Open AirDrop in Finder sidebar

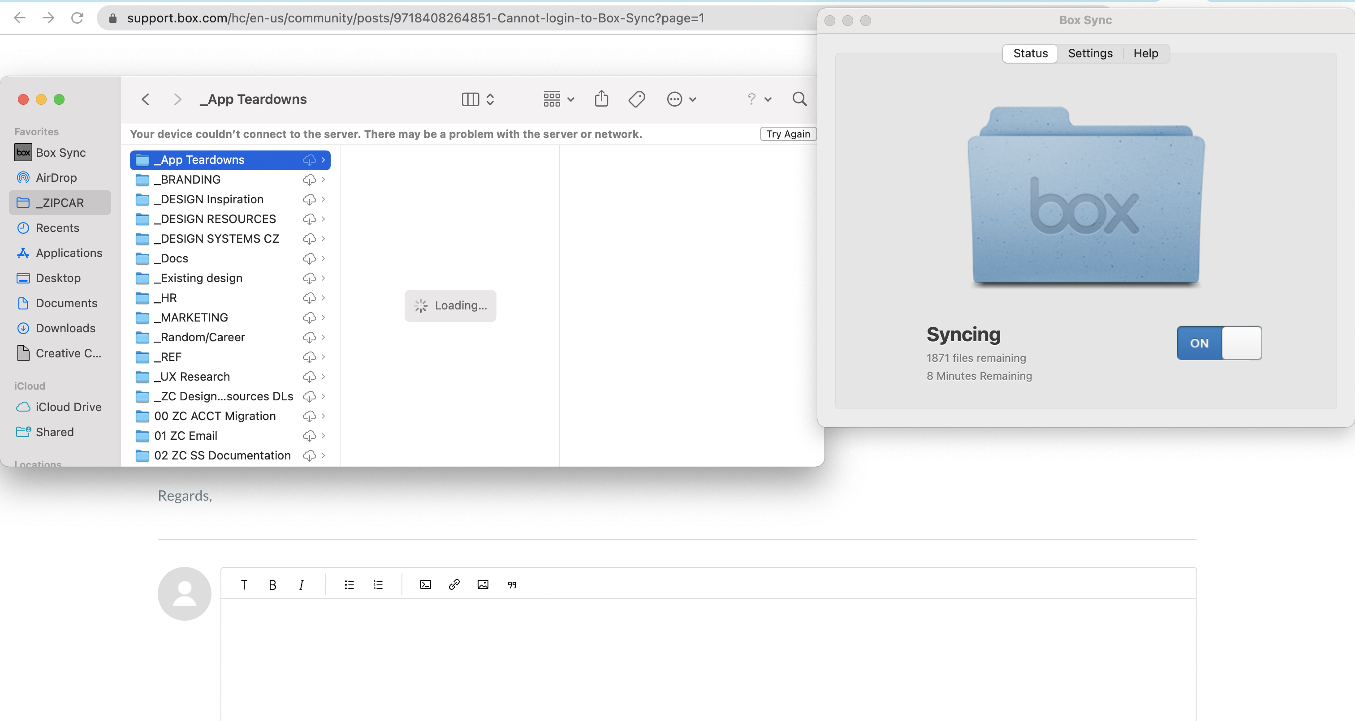[x=60, y=178]
